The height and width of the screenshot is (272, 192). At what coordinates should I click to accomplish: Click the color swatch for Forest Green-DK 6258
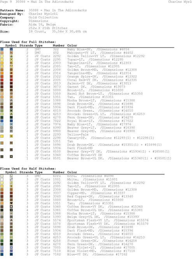click(x=2, y=240)
